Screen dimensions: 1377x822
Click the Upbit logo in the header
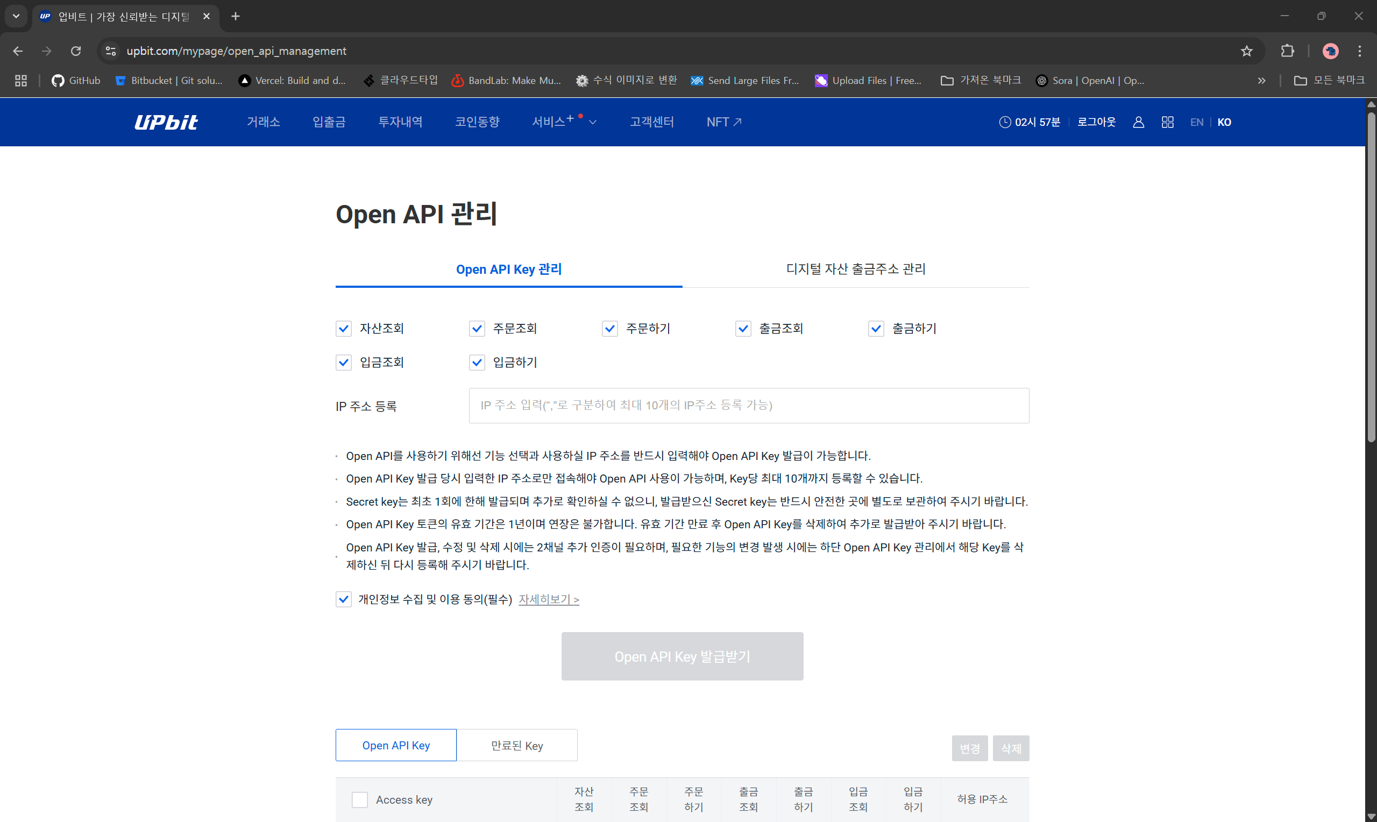point(166,122)
